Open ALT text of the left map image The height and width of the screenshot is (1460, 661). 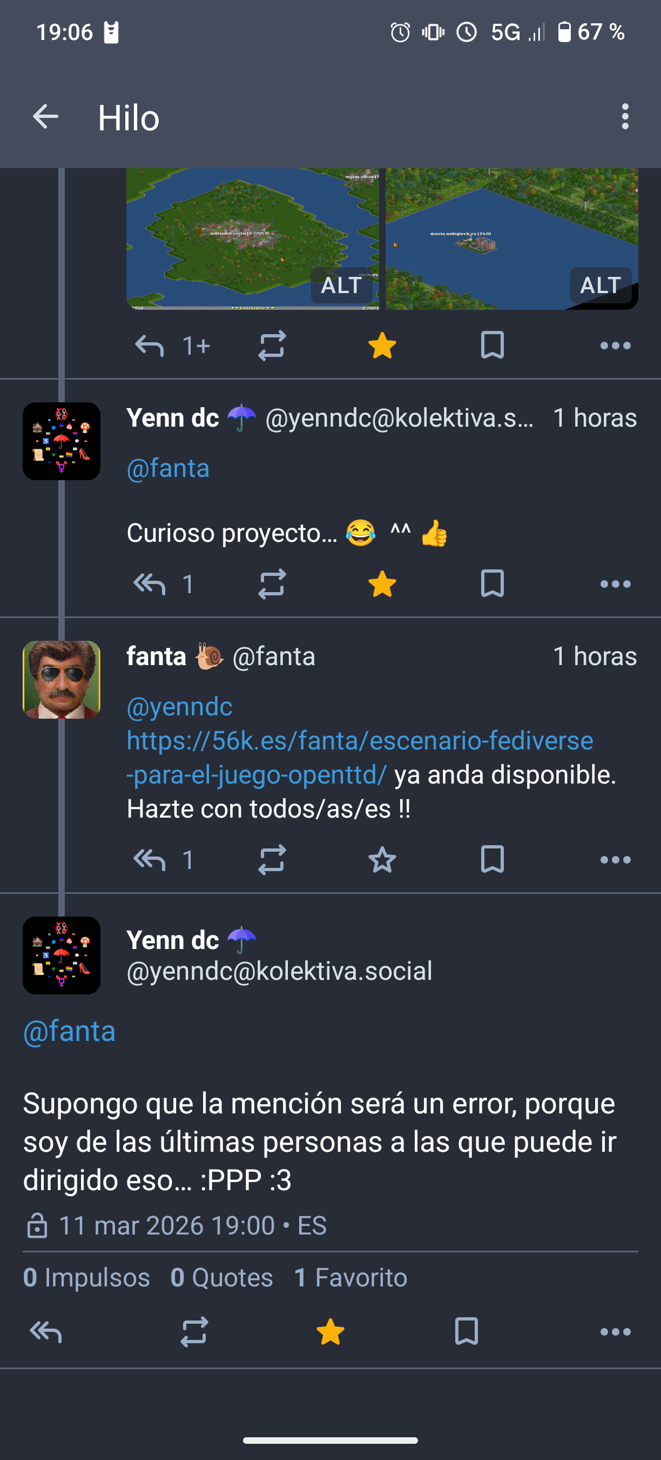coord(341,285)
